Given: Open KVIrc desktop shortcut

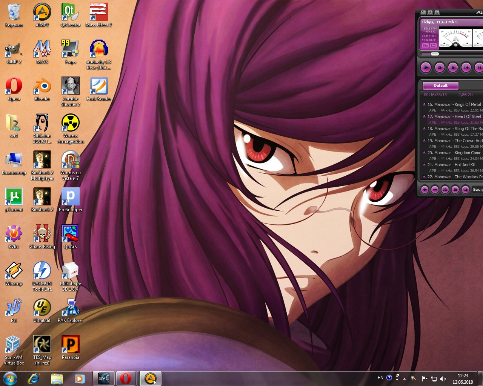Looking at the screenshot, I should (14, 237).
